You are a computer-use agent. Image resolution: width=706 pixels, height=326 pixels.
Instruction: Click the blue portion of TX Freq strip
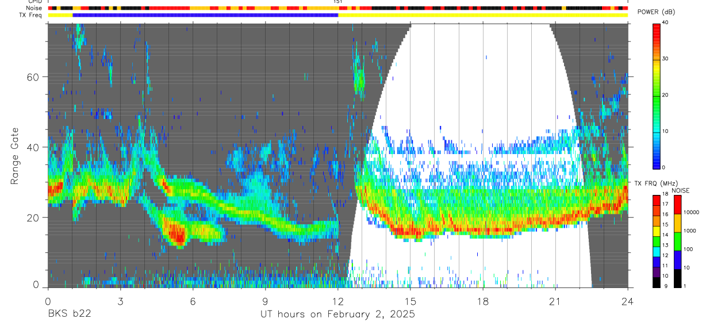pos(205,15)
